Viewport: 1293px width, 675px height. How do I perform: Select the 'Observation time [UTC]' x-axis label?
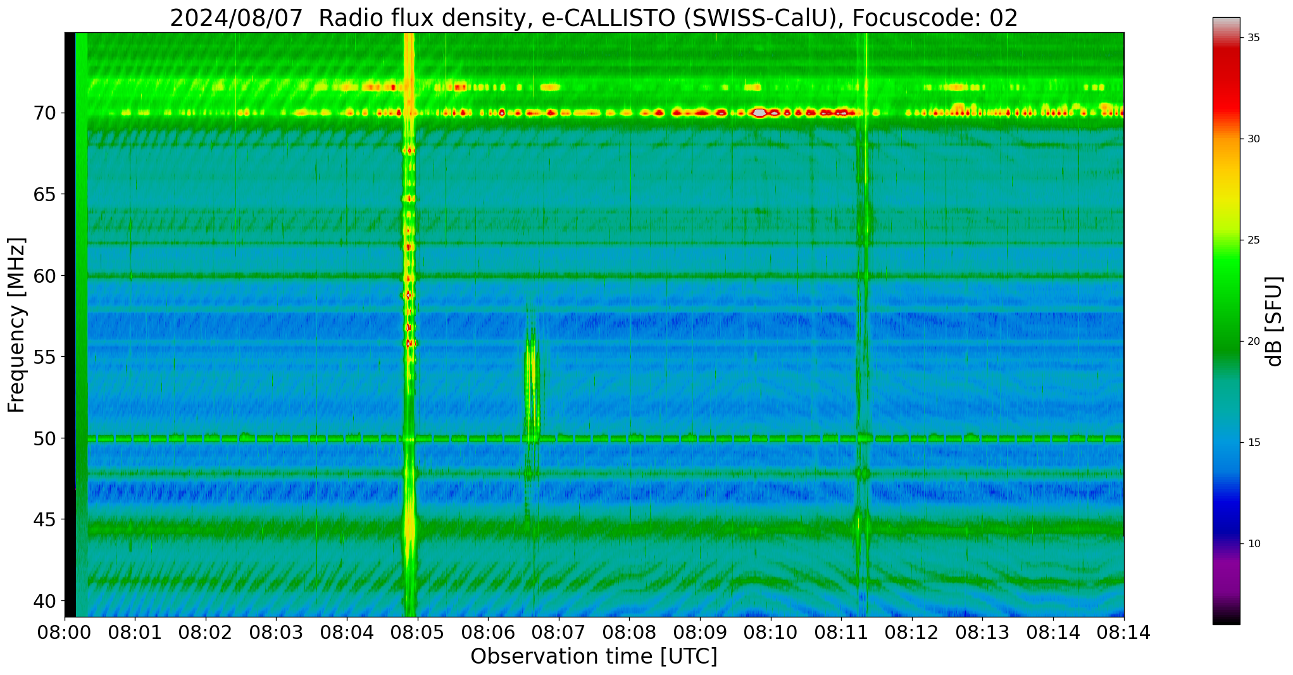(x=594, y=657)
